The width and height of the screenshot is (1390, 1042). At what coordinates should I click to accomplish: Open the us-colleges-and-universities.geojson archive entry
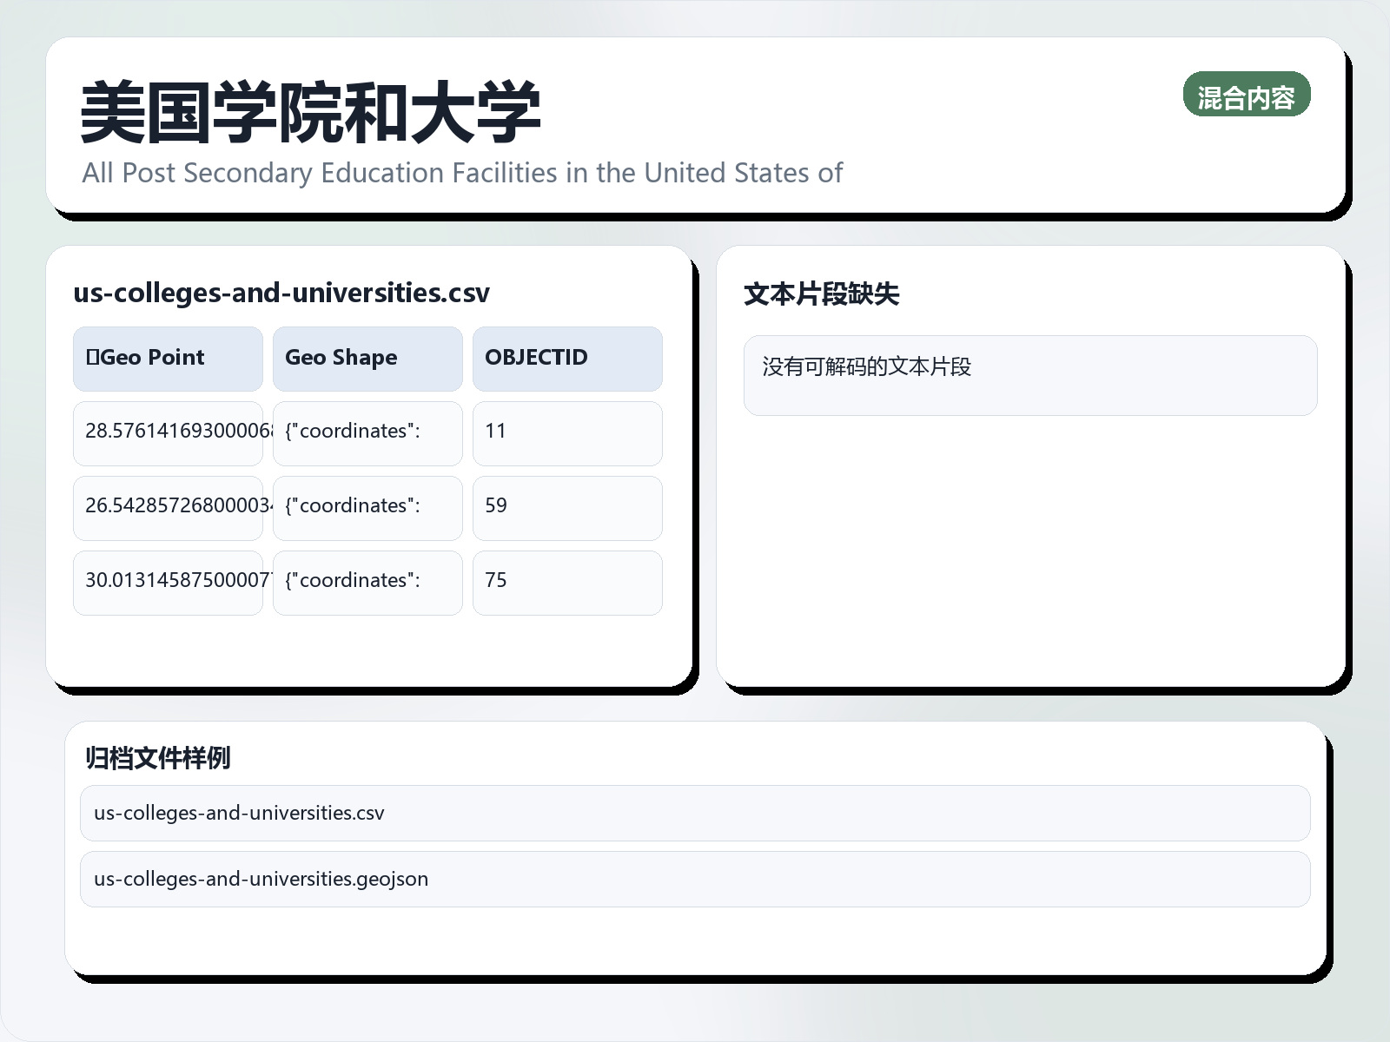click(x=695, y=879)
